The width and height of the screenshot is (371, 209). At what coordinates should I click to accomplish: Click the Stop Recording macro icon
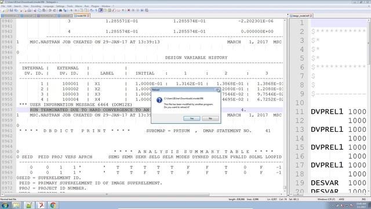click(x=133, y=10)
